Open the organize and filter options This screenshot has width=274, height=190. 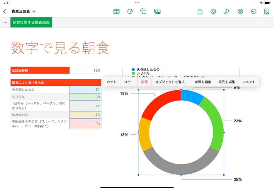(240, 11)
